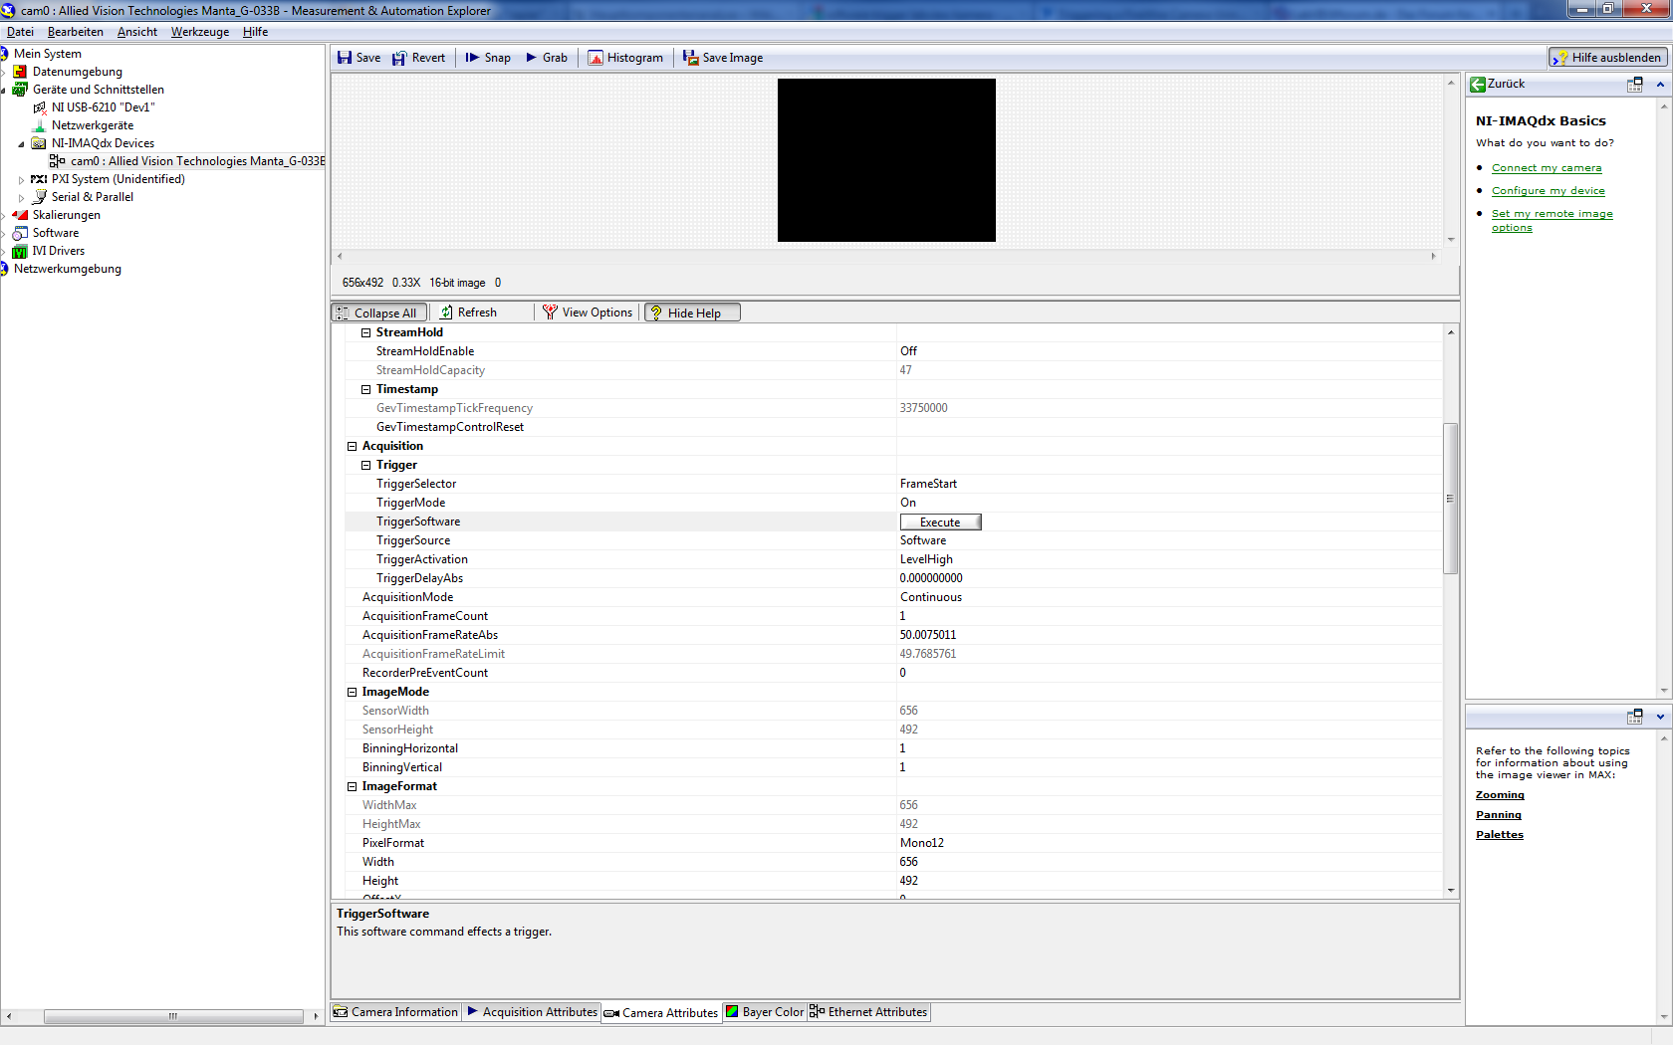This screenshot has height=1045, width=1673.
Task: Click attribute list vertical scrollbar thumb
Action: 1450,499
